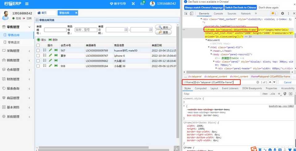Show more DevTools tabs via chevron

tap(256, 13)
